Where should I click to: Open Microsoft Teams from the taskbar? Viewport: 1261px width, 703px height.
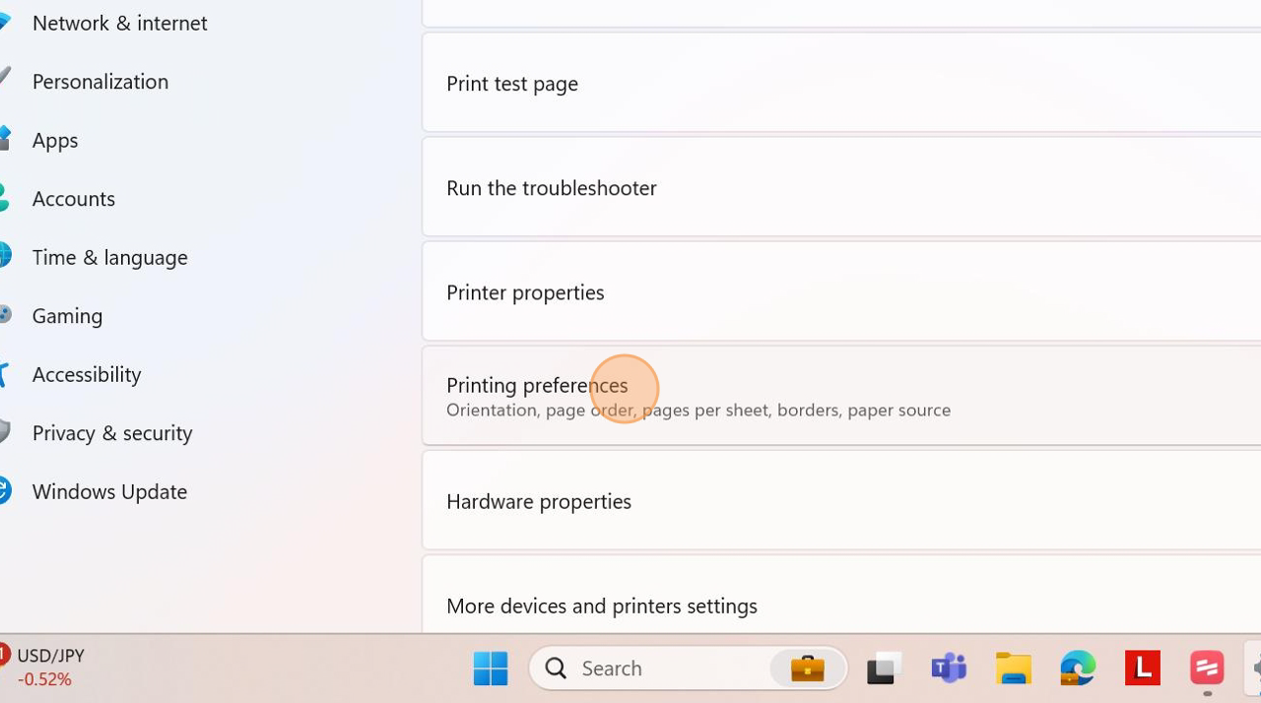coord(948,668)
